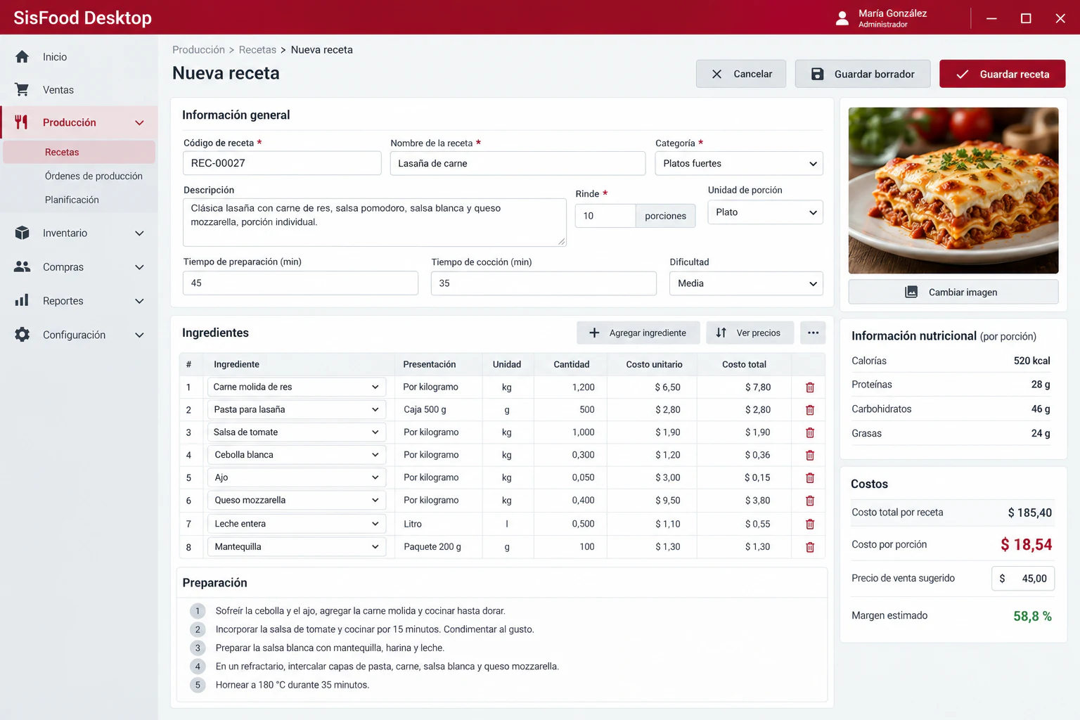Click the Inicio home icon

(22, 57)
